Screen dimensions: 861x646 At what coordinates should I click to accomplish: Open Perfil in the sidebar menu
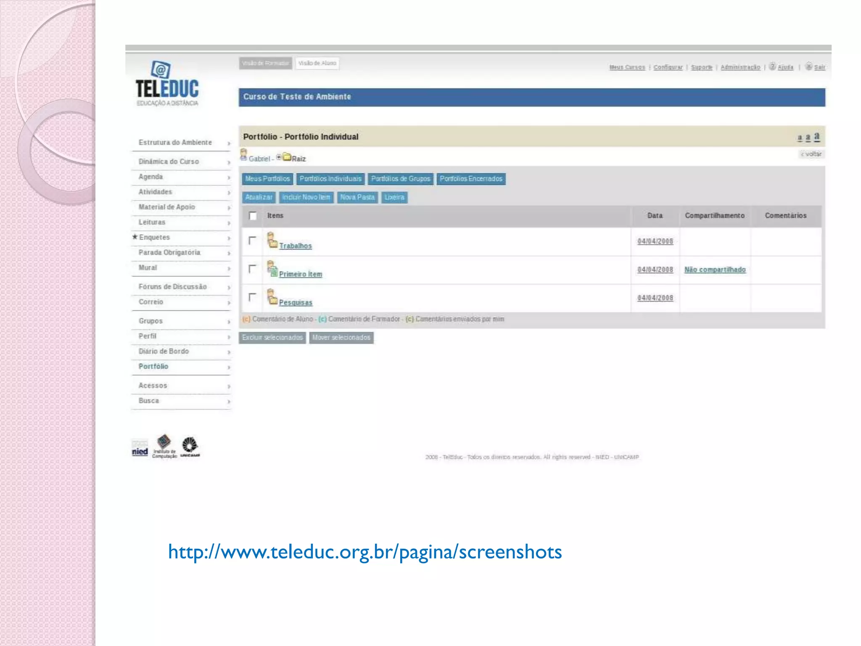147,336
